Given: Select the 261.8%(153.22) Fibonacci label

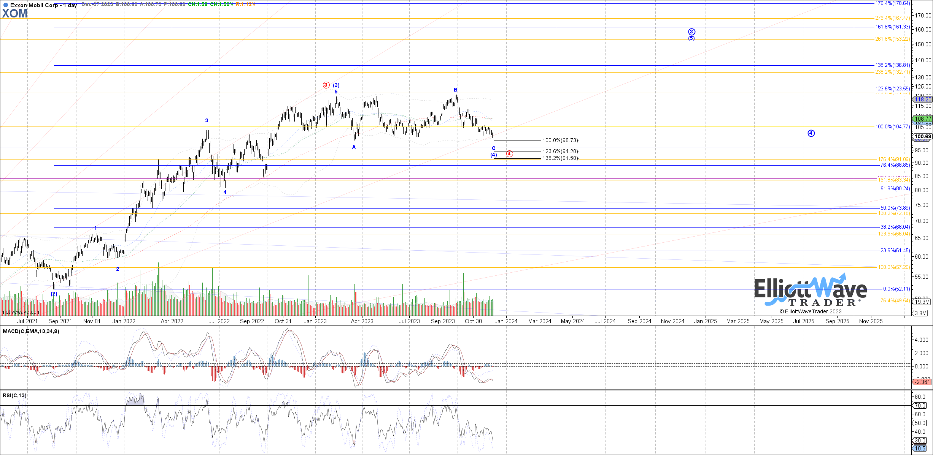Looking at the screenshot, I should 893,39.
